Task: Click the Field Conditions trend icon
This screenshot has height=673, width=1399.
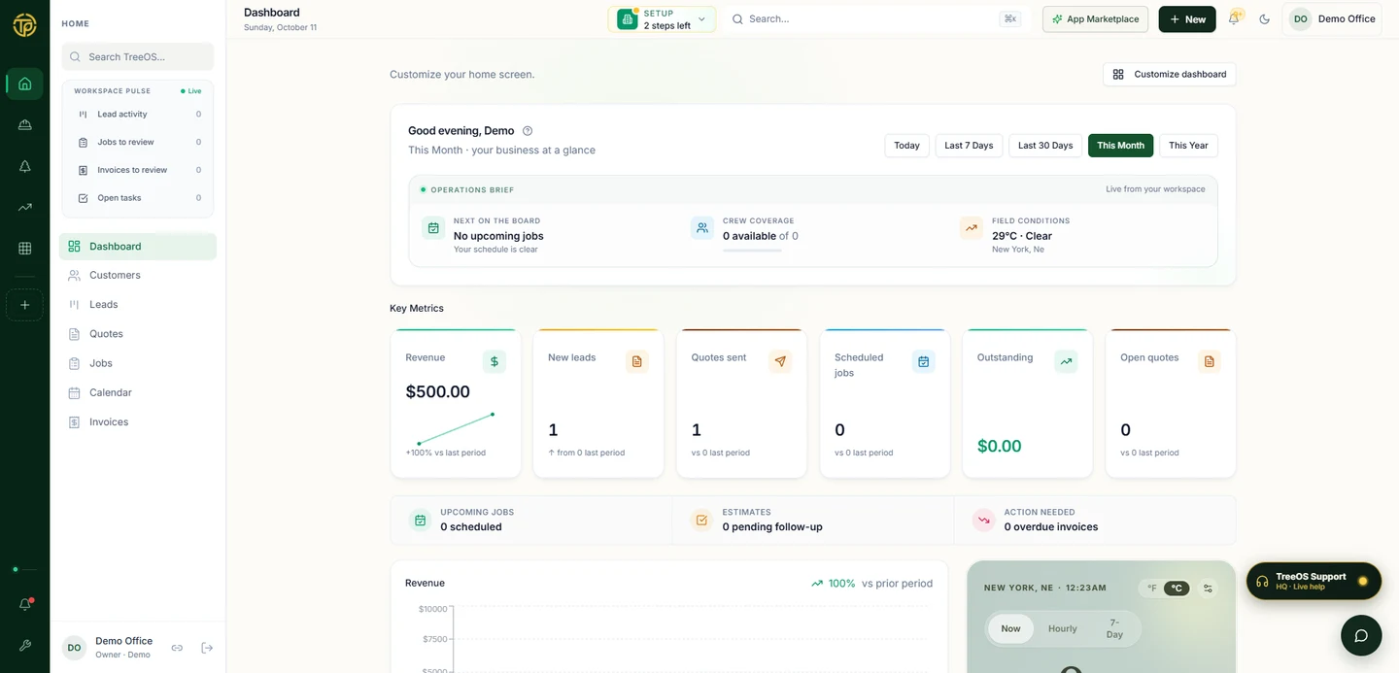Action: click(x=972, y=228)
